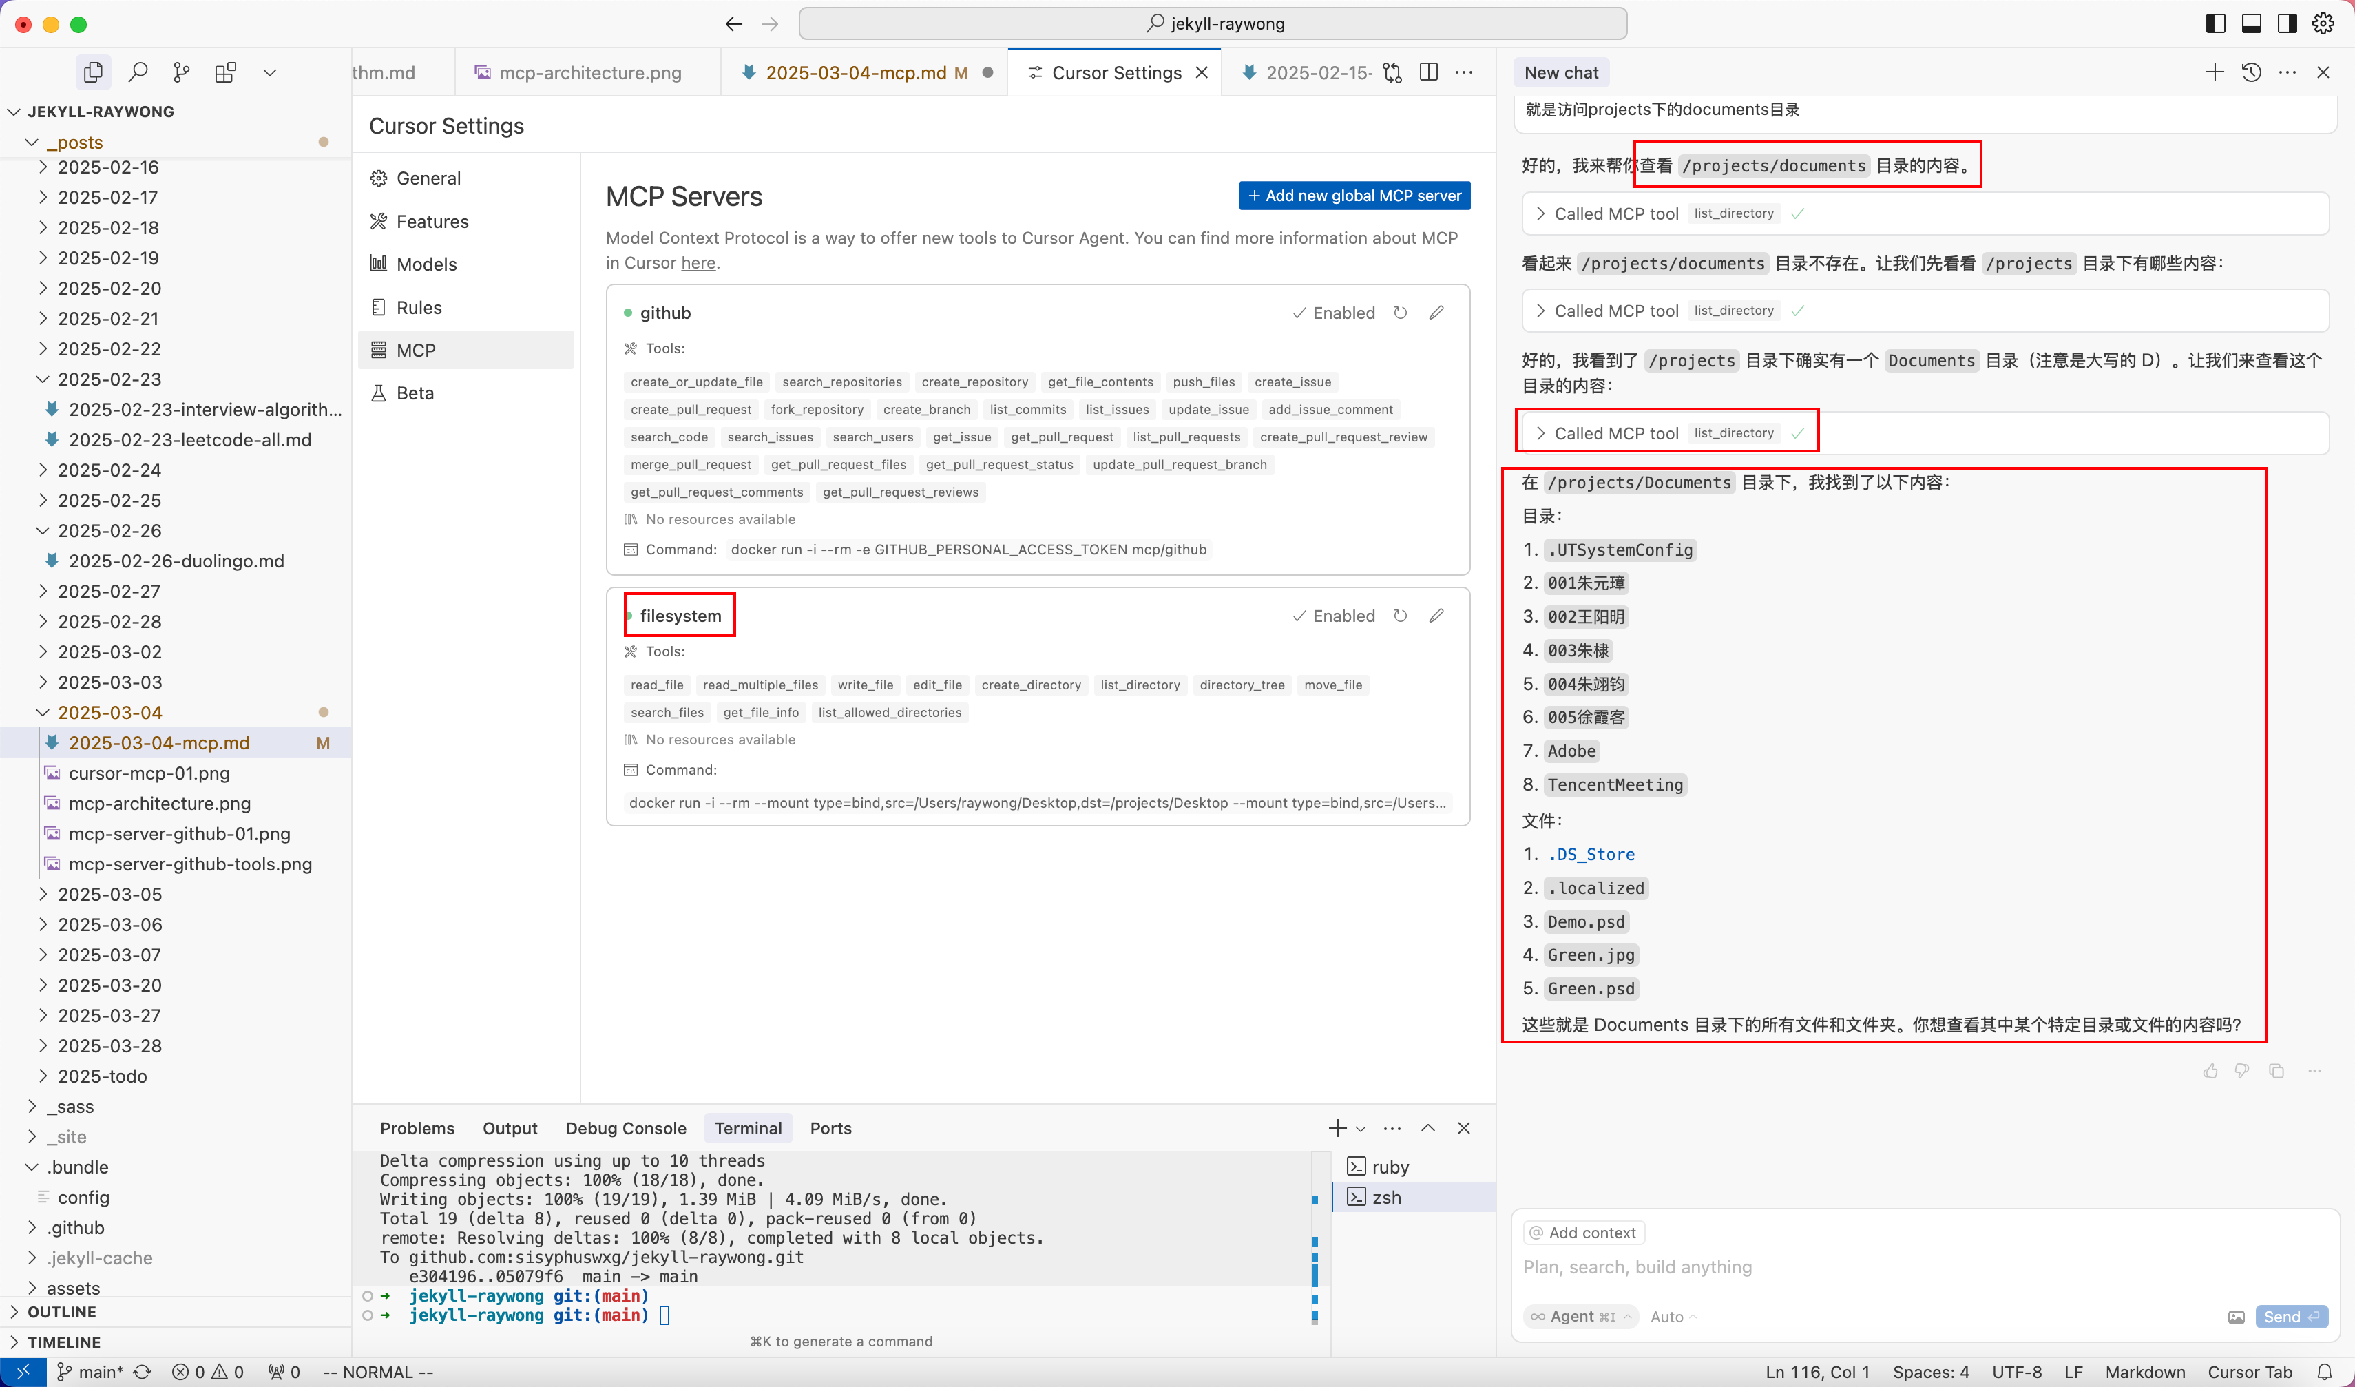Screen dimensions: 2355x1387
Task: Open the Explorer files icon
Action: (92, 72)
